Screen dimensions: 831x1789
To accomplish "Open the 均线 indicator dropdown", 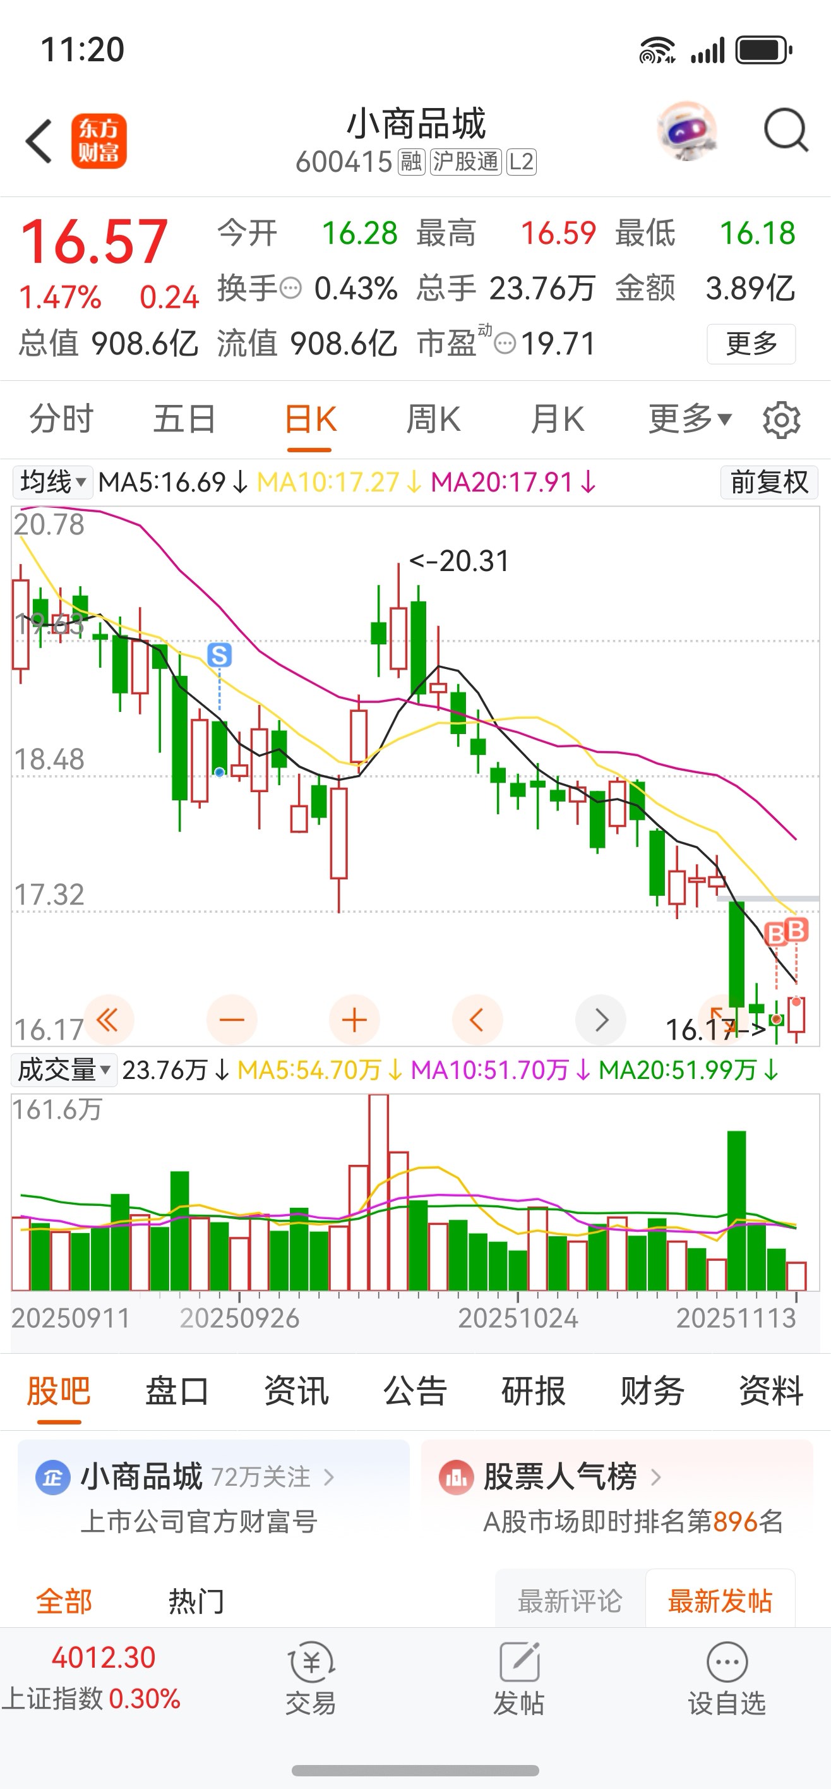I will [53, 482].
